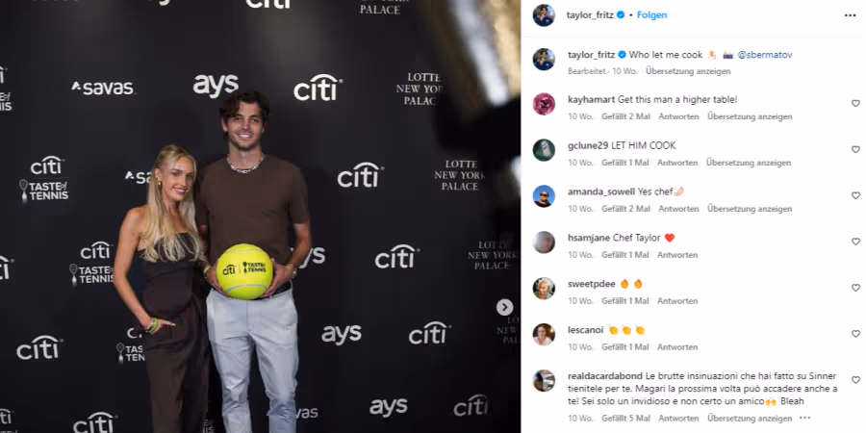Like gclune29's comment with the heart icon
Viewport: 866px width, 433px height.
(x=855, y=150)
